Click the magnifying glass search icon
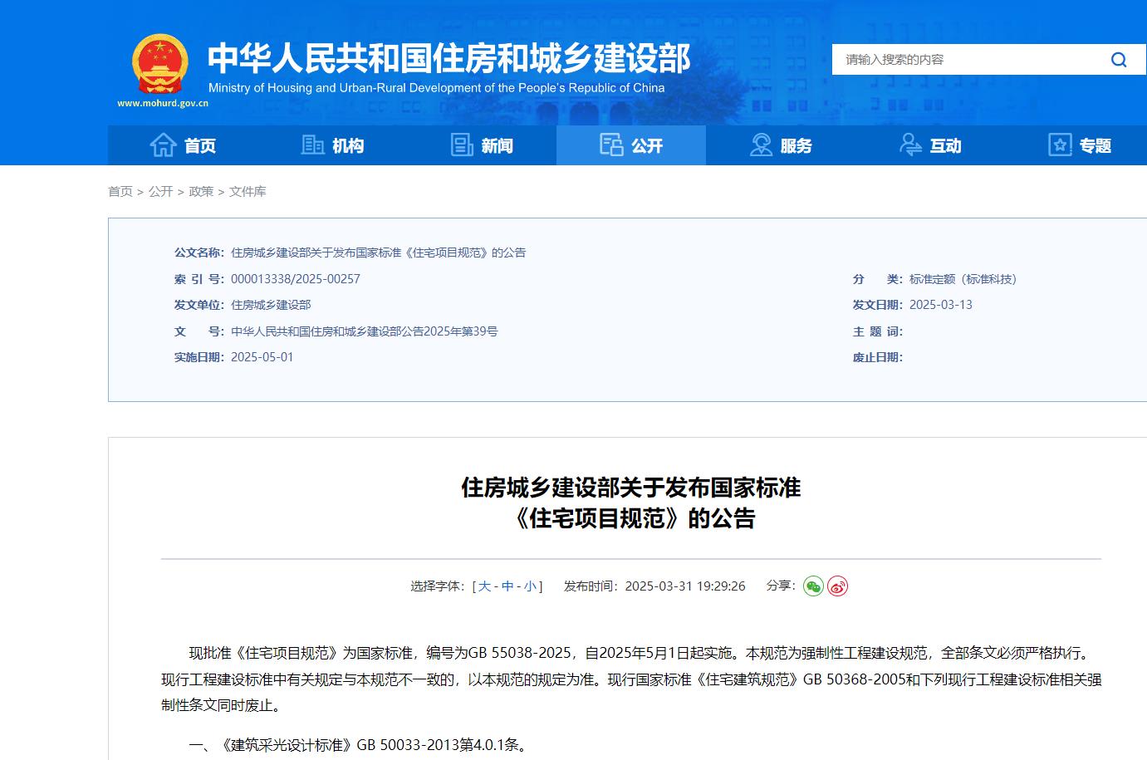 [x=1119, y=59]
